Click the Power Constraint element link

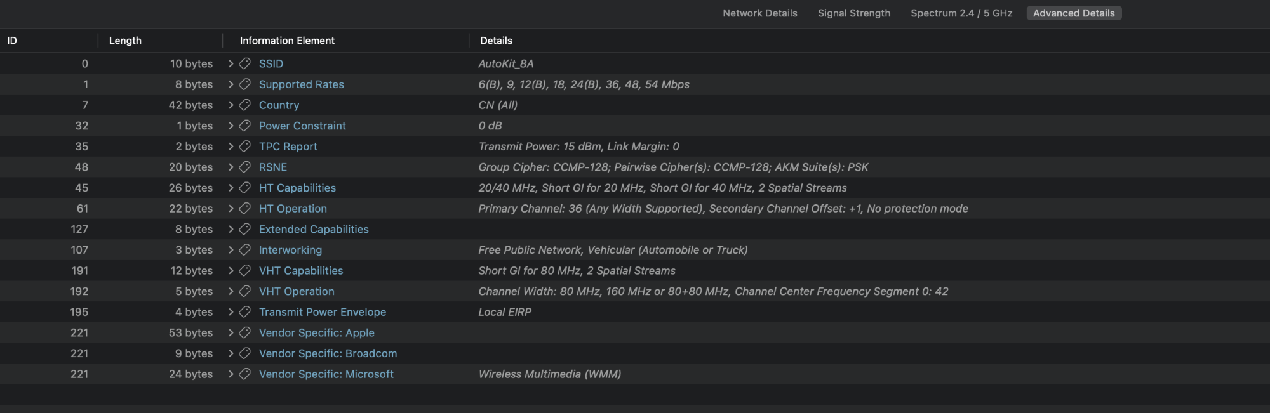point(302,126)
